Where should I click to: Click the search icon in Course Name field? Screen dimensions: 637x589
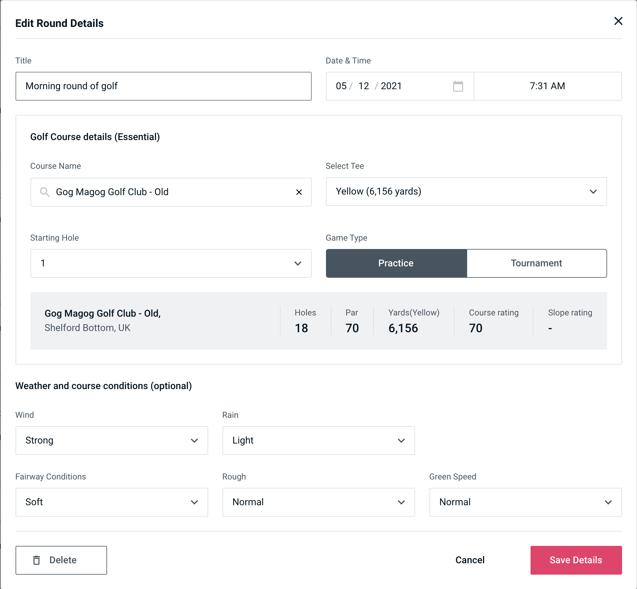tap(45, 192)
